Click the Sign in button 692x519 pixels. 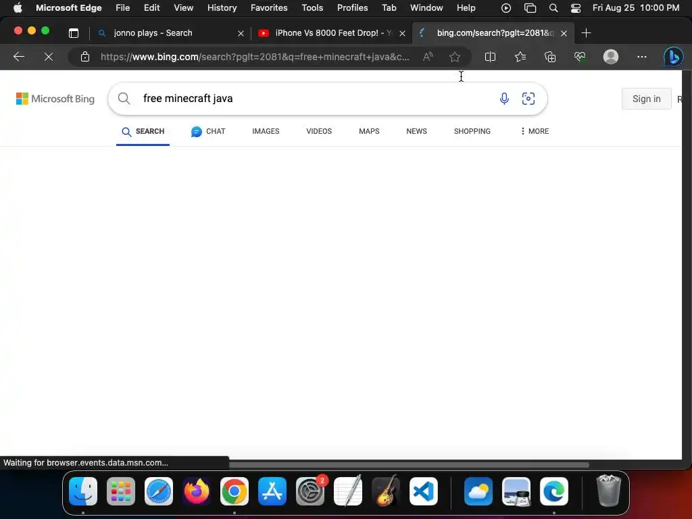tap(646, 99)
